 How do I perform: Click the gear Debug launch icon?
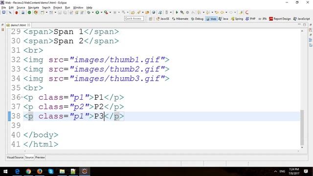[x=89, y=12]
